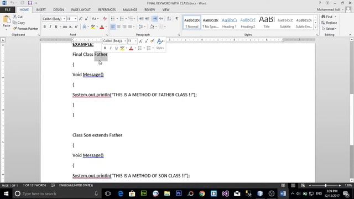This screenshot has height=199, width=354.
Task: Toggle Superscript formatting
Action: (76, 27)
